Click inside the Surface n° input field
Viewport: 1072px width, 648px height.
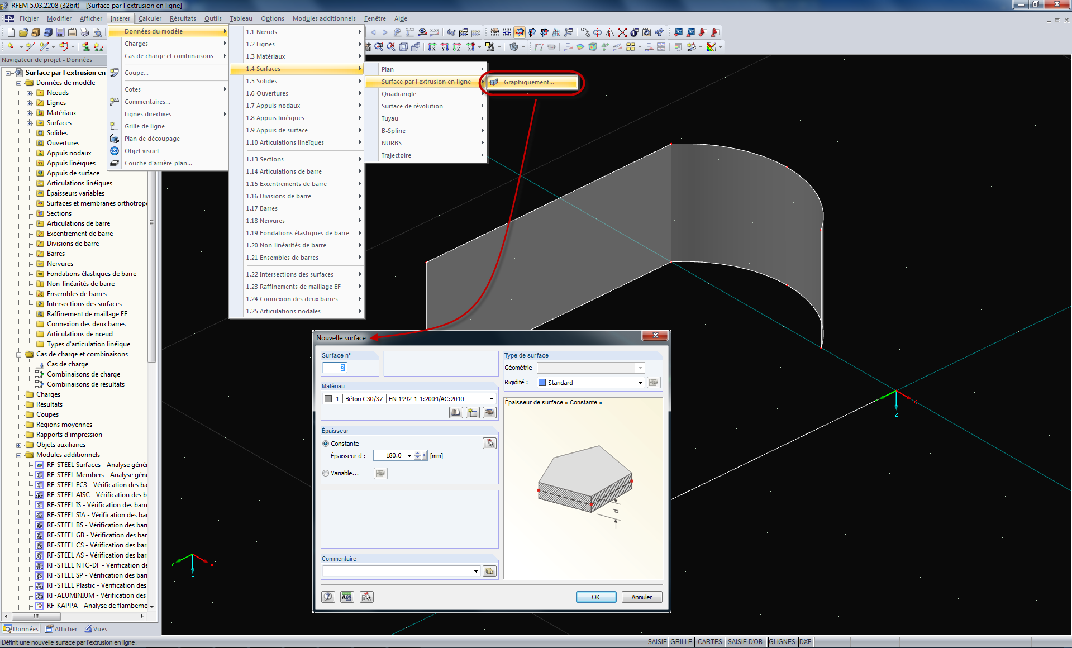(x=335, y=368)
